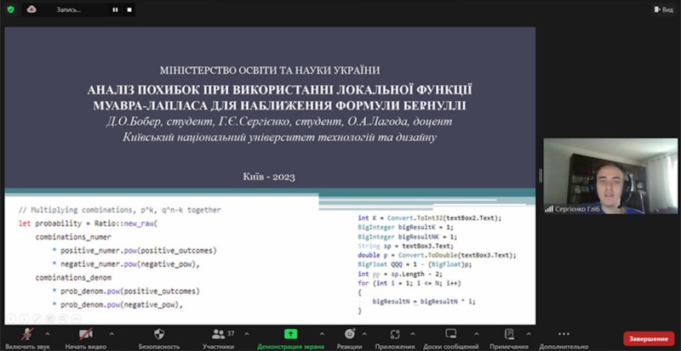Start camera with Начать видео
Viewport: 681px width, 351px height.
[85, 334]
